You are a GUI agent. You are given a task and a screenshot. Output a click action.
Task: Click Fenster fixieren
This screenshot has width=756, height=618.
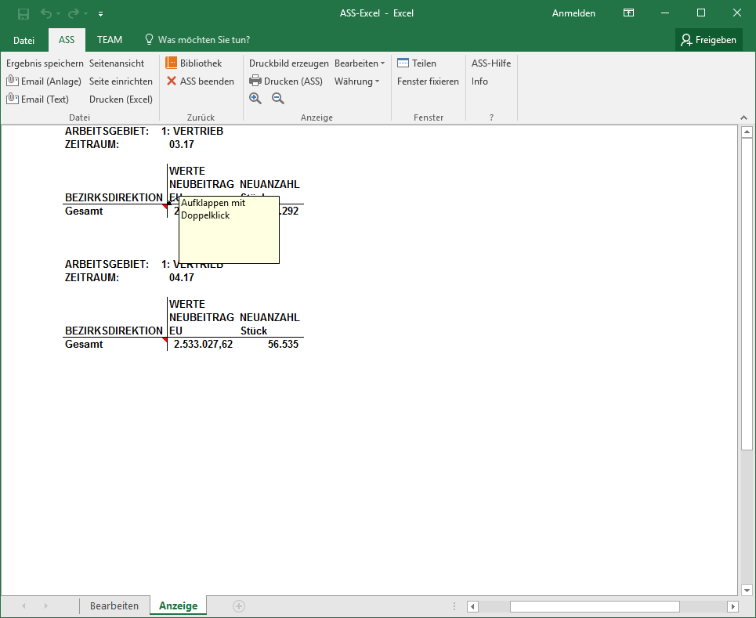pos(429,81)
